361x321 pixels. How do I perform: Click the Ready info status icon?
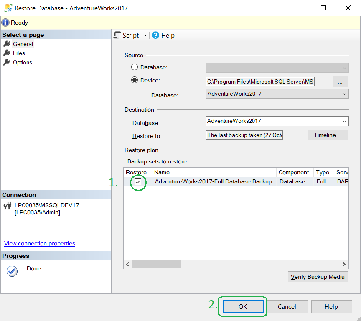[5, 23]
